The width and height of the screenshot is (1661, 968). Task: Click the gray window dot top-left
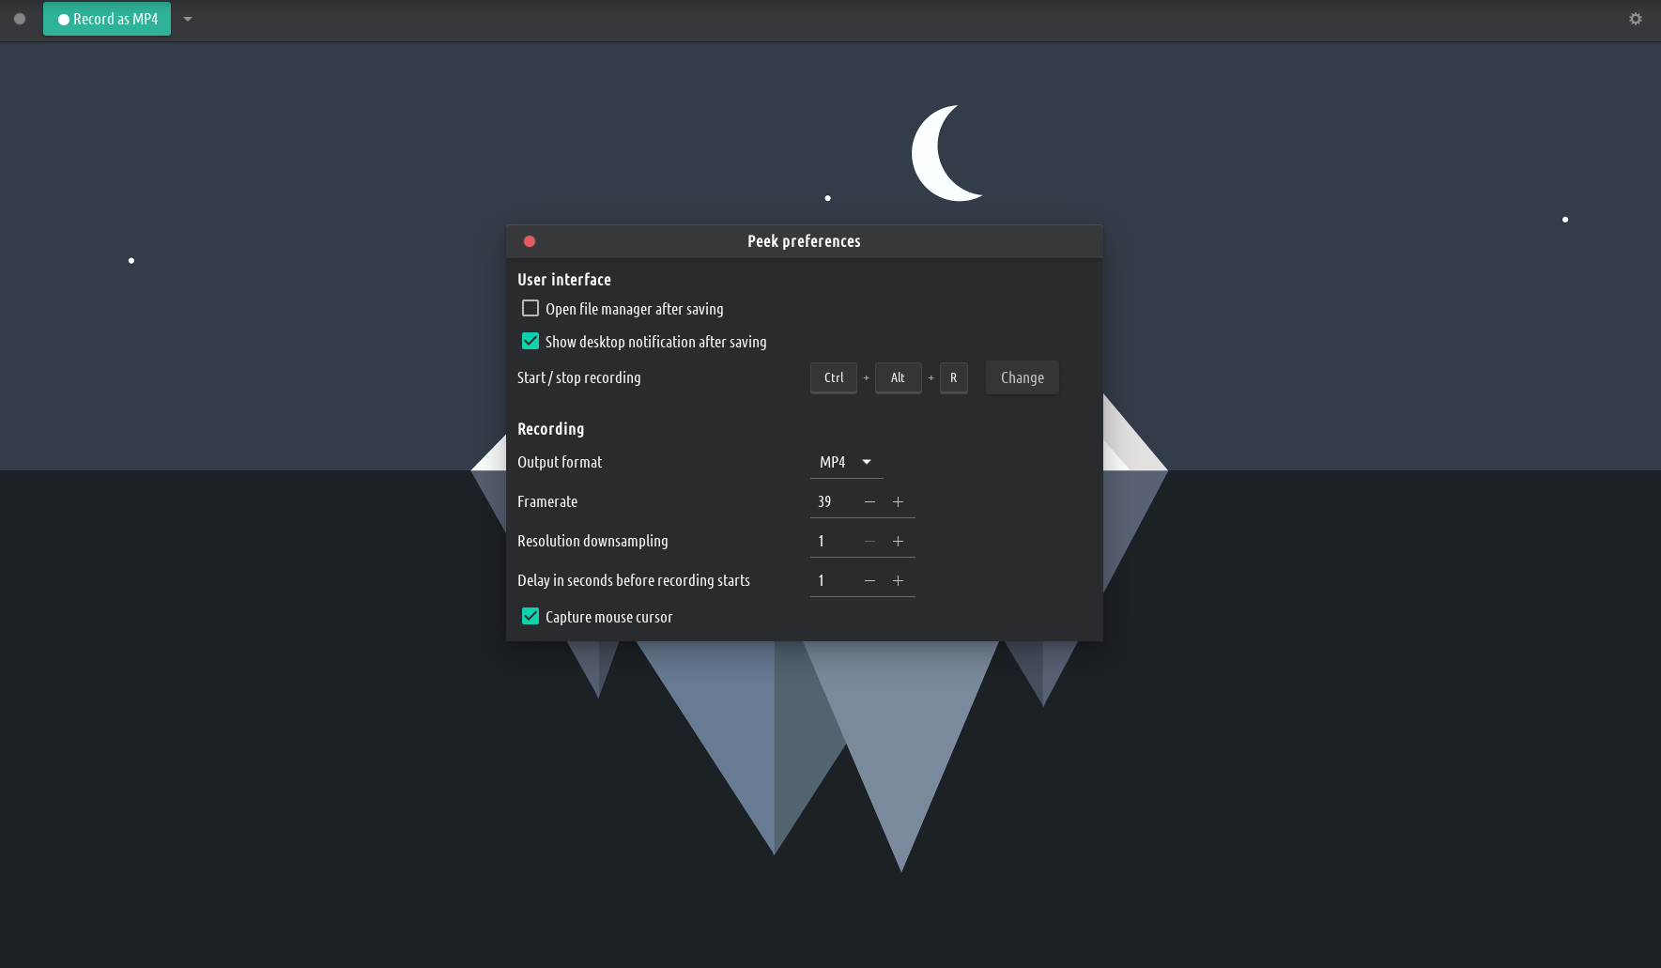click(x=20, y=19)
